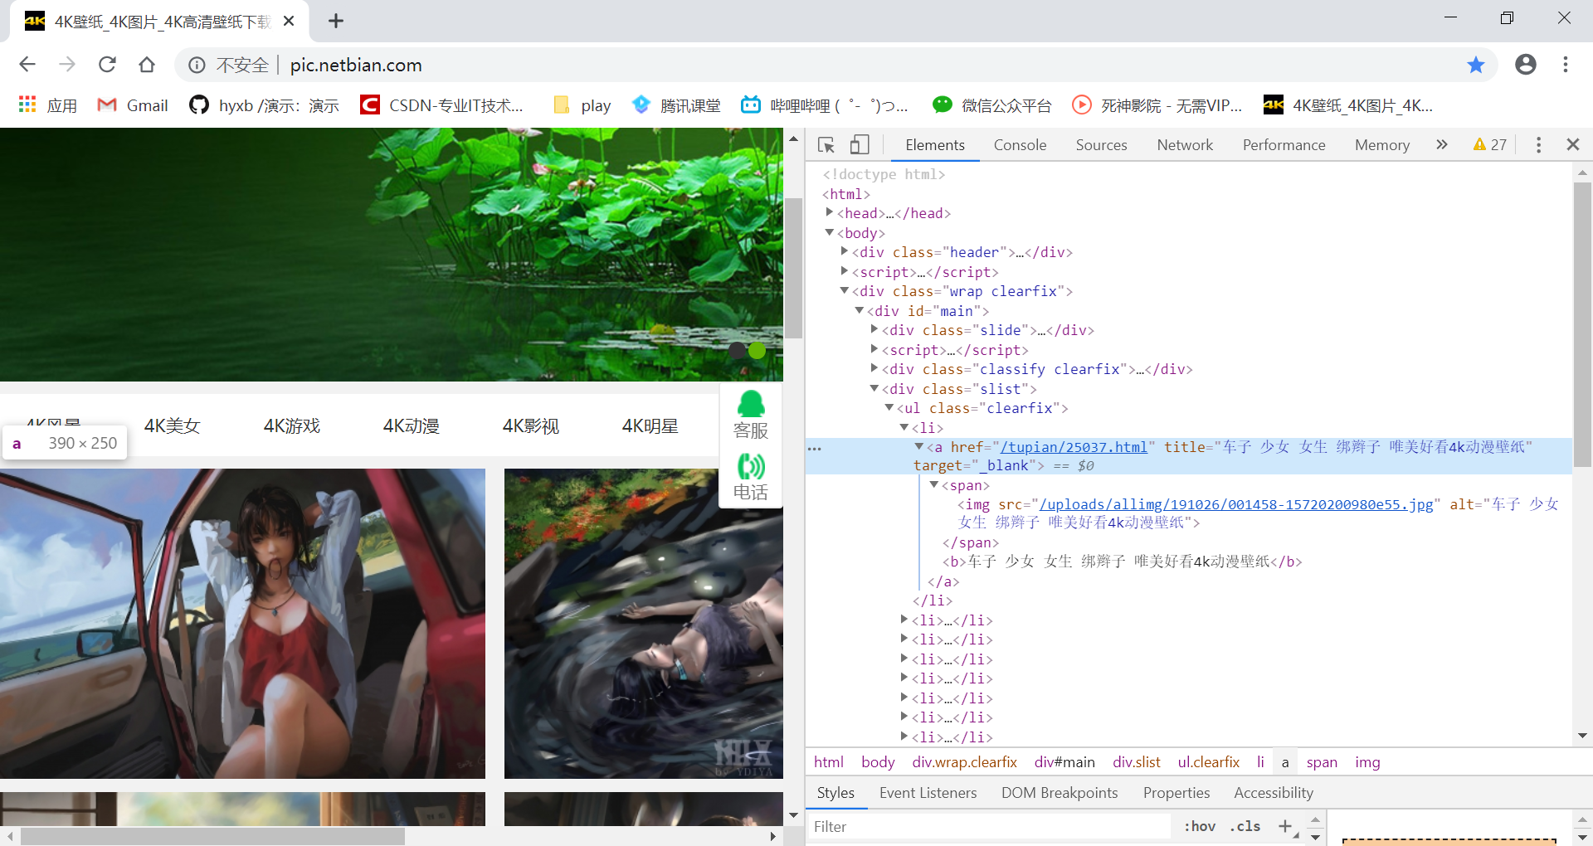Image resolution: width=1593 pixels, height=846 pixels.
Task: Click the 27 warnings indicator
Action: point(1490,144)
